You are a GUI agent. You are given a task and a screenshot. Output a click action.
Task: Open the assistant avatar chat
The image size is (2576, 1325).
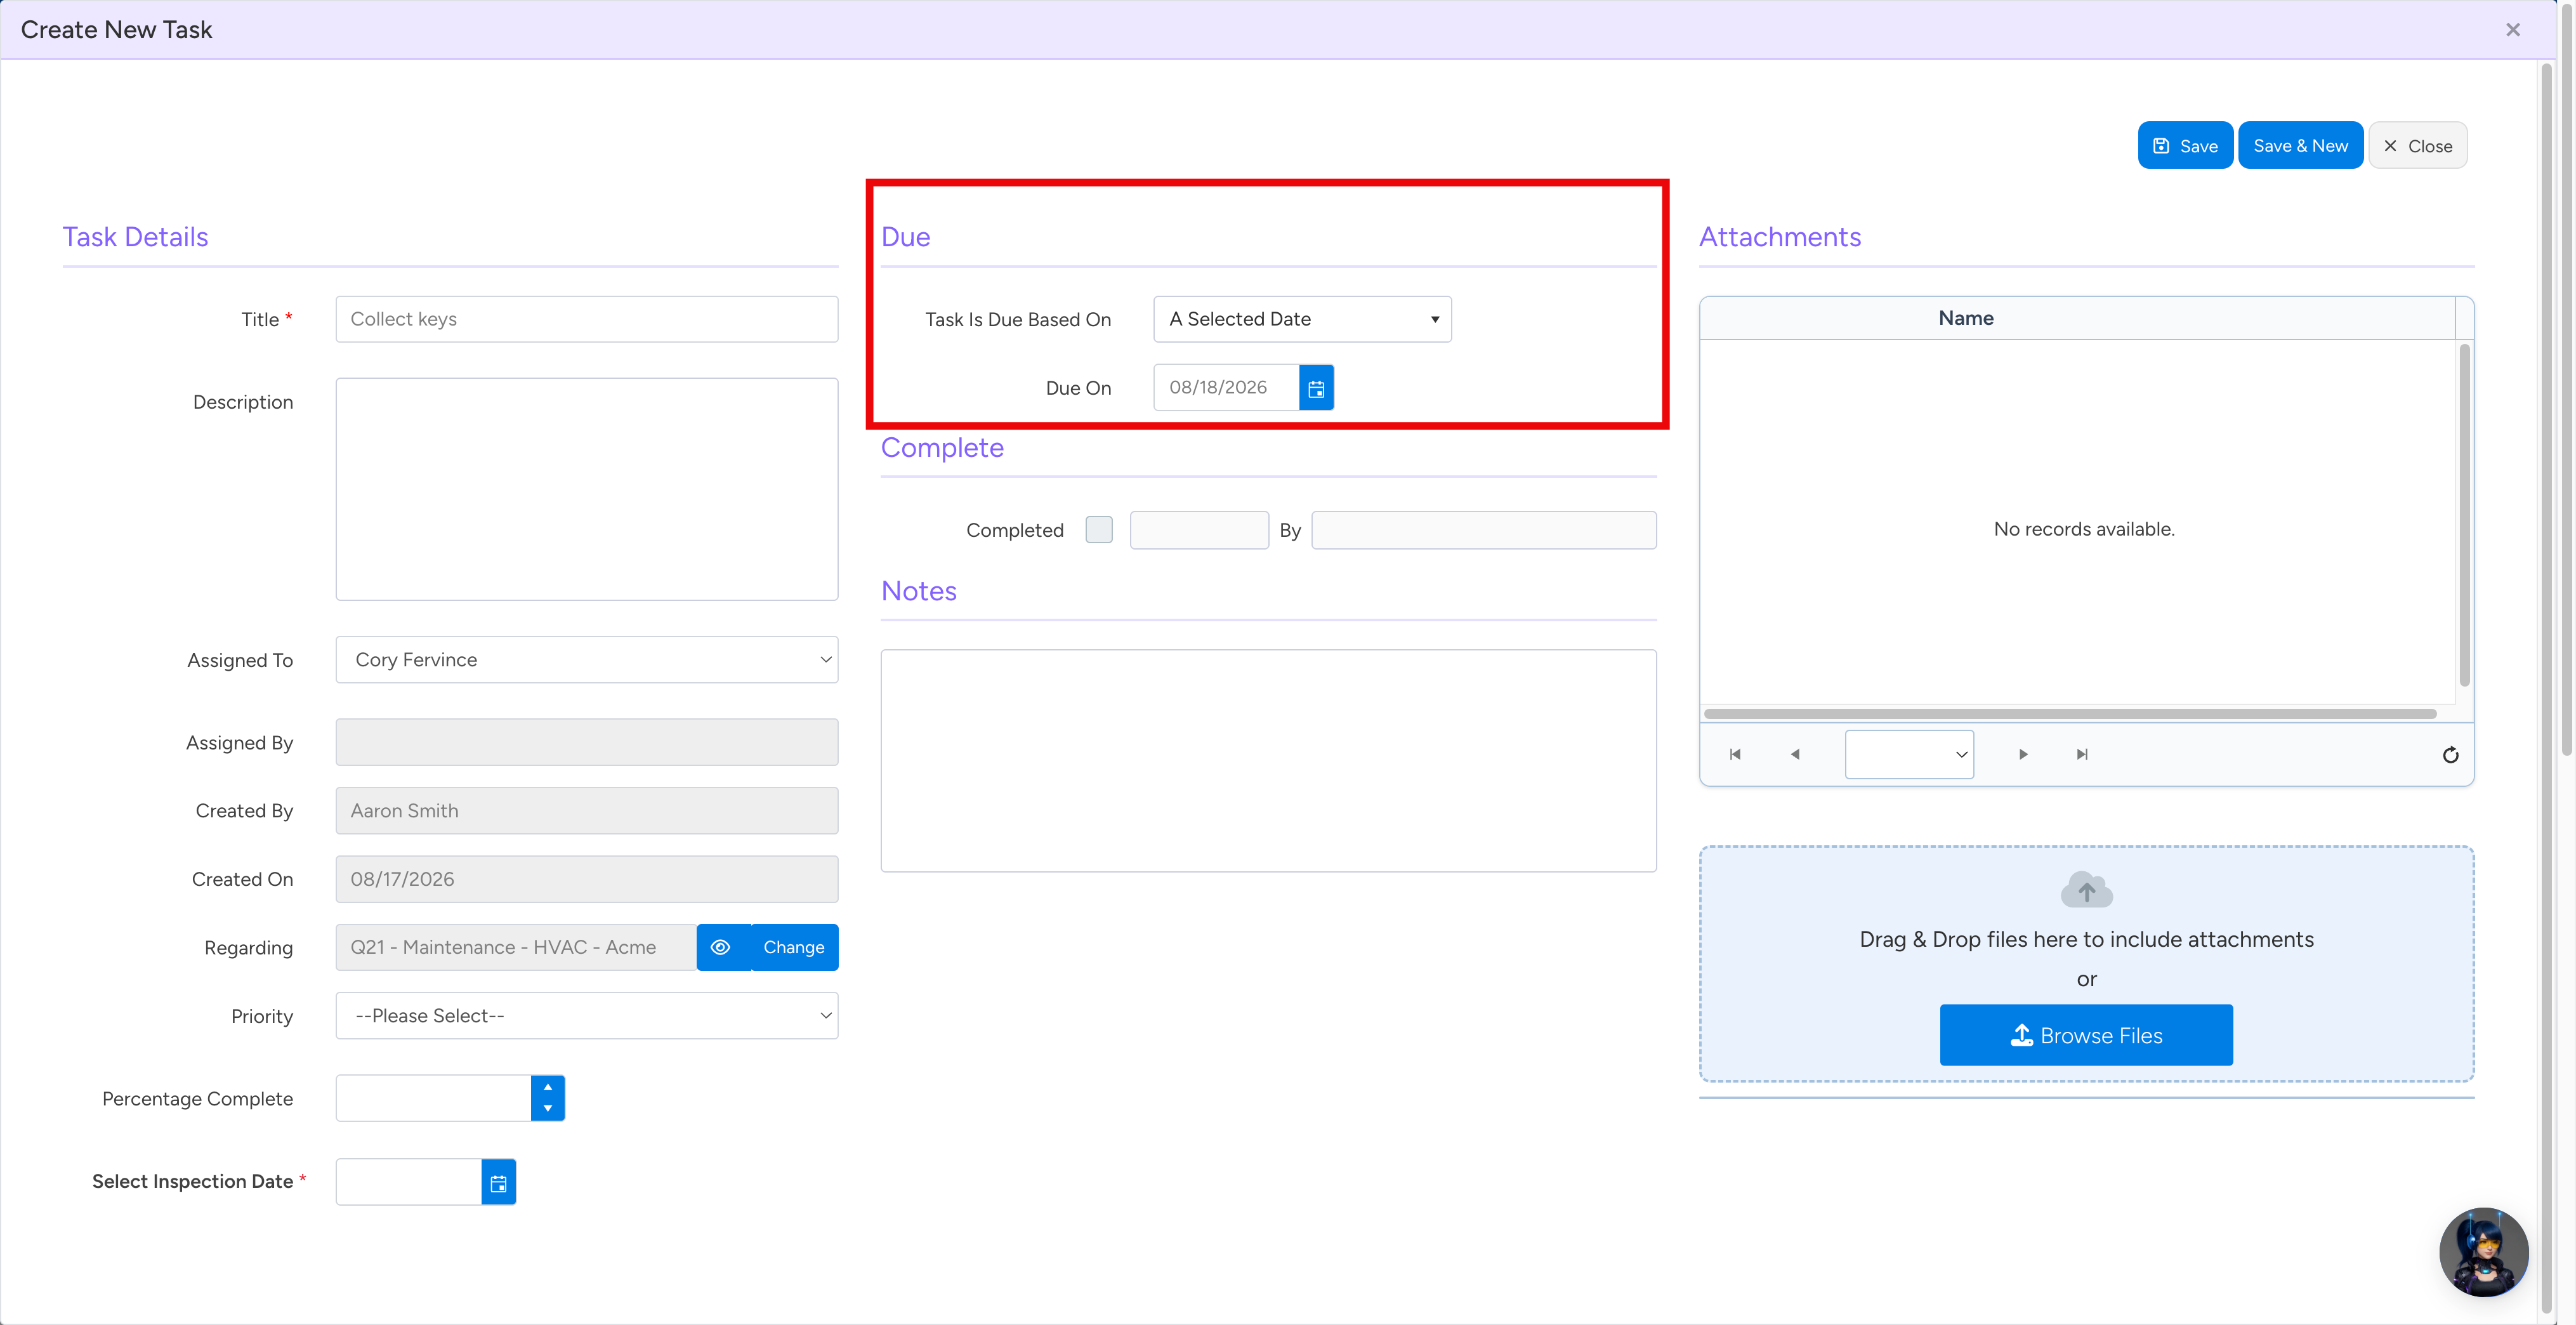(x=2484, y=1252)
